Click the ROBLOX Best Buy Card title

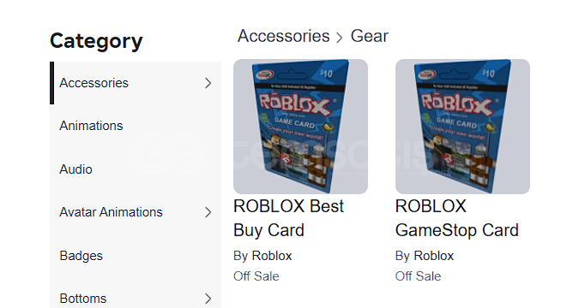[x=288, y=218]
